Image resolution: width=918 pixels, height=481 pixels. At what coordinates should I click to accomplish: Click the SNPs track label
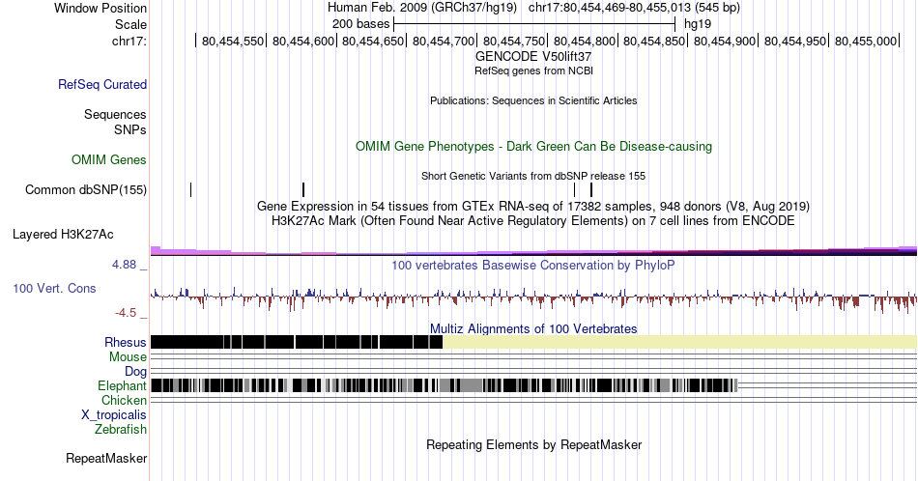tap(130, 129)
